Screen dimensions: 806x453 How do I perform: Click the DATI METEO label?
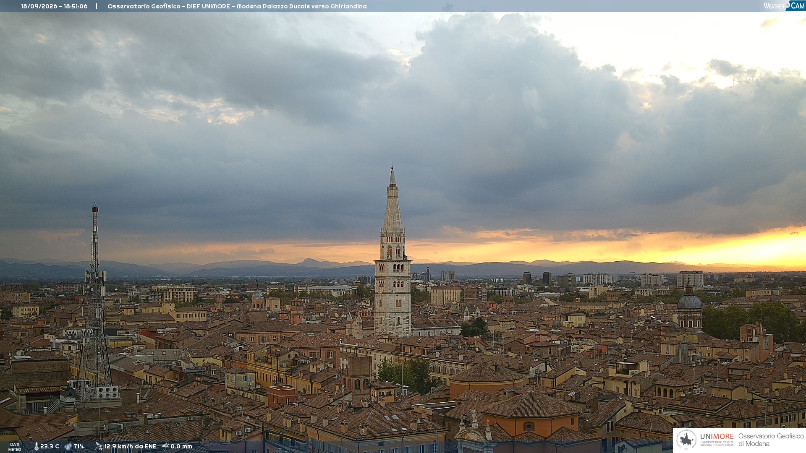coord(15,447)
